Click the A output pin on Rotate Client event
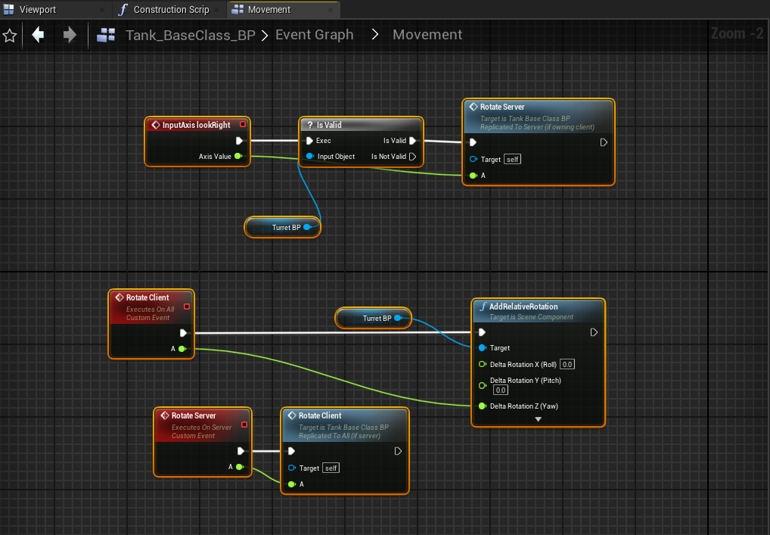770x535 pixels. 182,349
